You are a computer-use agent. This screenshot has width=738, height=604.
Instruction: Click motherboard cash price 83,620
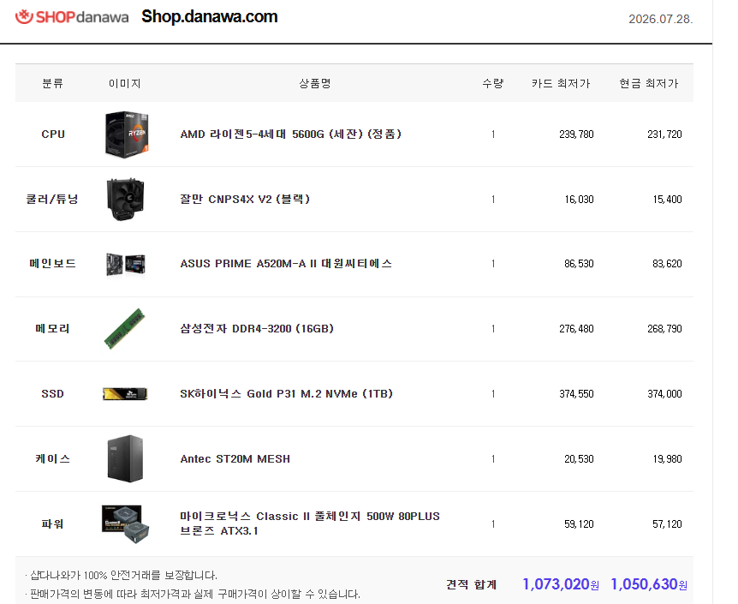click(x=667, y=264)
